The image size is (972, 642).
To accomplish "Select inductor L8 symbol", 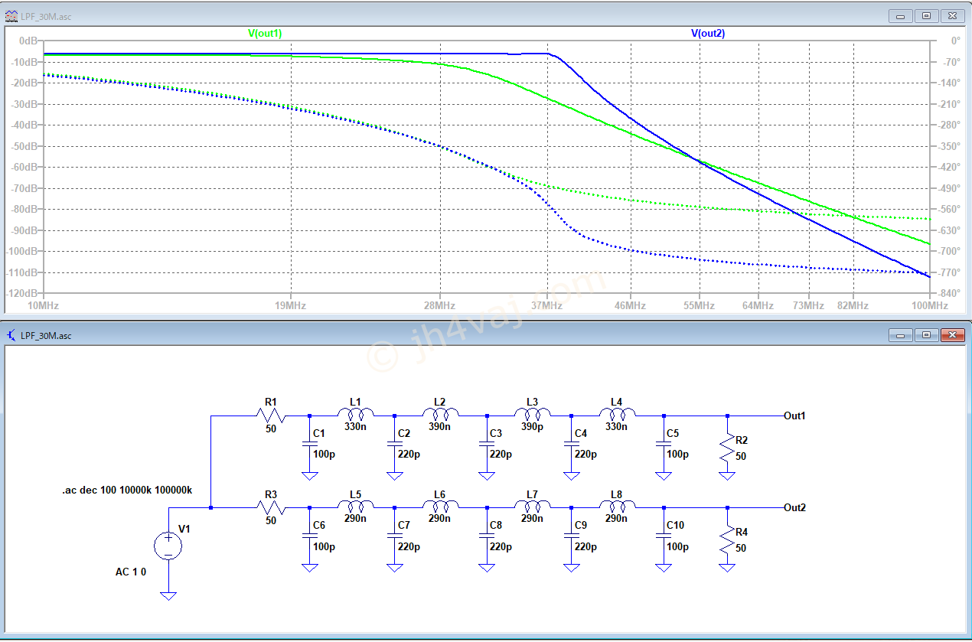I will (x=617, y=507).
